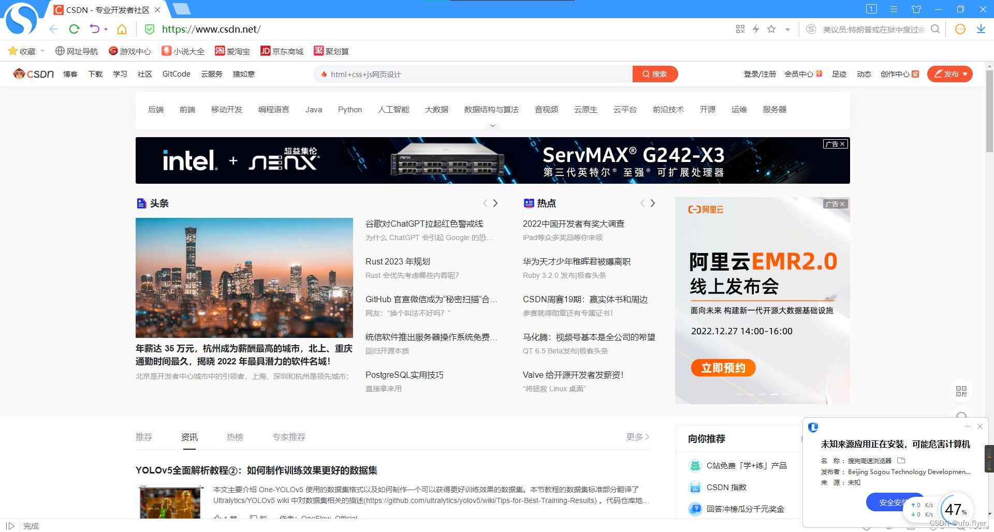Open the 下载 nav menu
Image resolution: width=994 pixels, height=532 pixels.
point(95,74)
